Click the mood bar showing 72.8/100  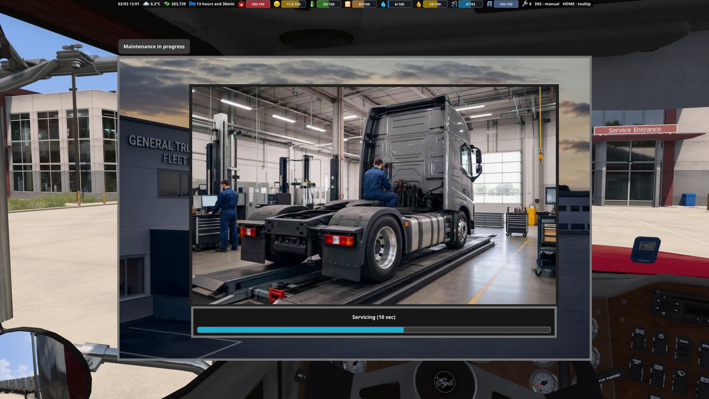point(293,4)
